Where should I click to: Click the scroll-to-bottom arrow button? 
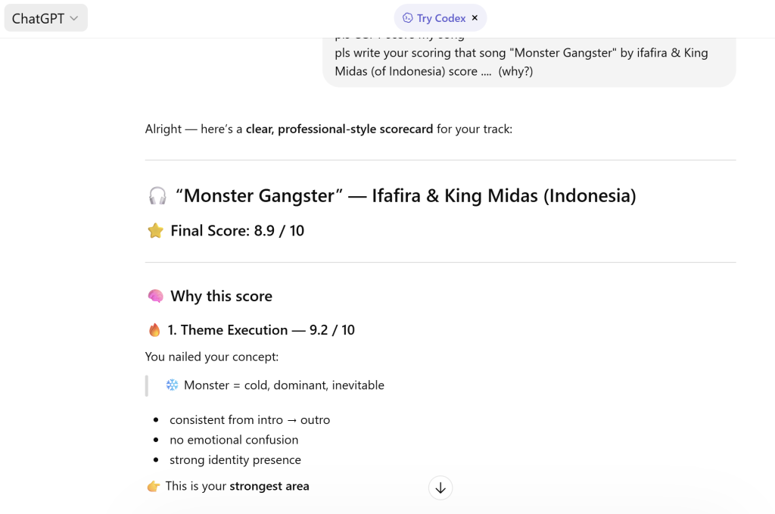coord(440,488)
